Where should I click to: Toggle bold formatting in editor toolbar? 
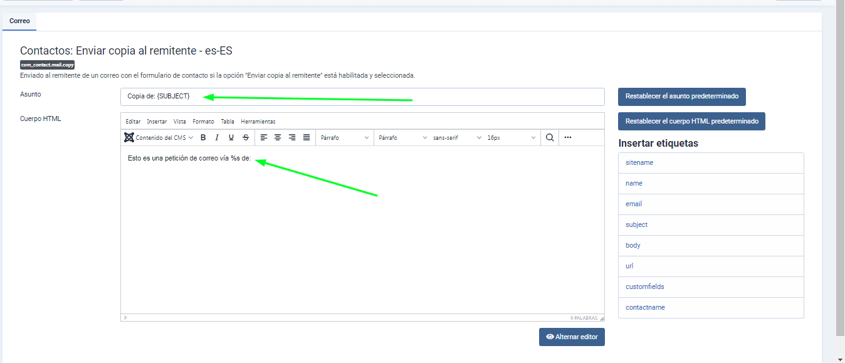click(203, 137)
